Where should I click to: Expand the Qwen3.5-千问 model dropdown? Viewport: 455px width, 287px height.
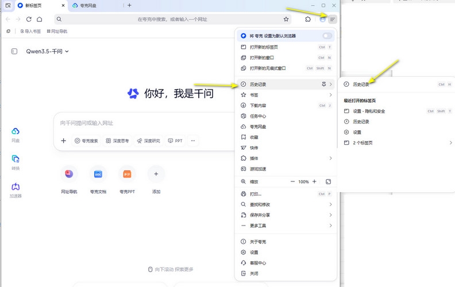47,52
